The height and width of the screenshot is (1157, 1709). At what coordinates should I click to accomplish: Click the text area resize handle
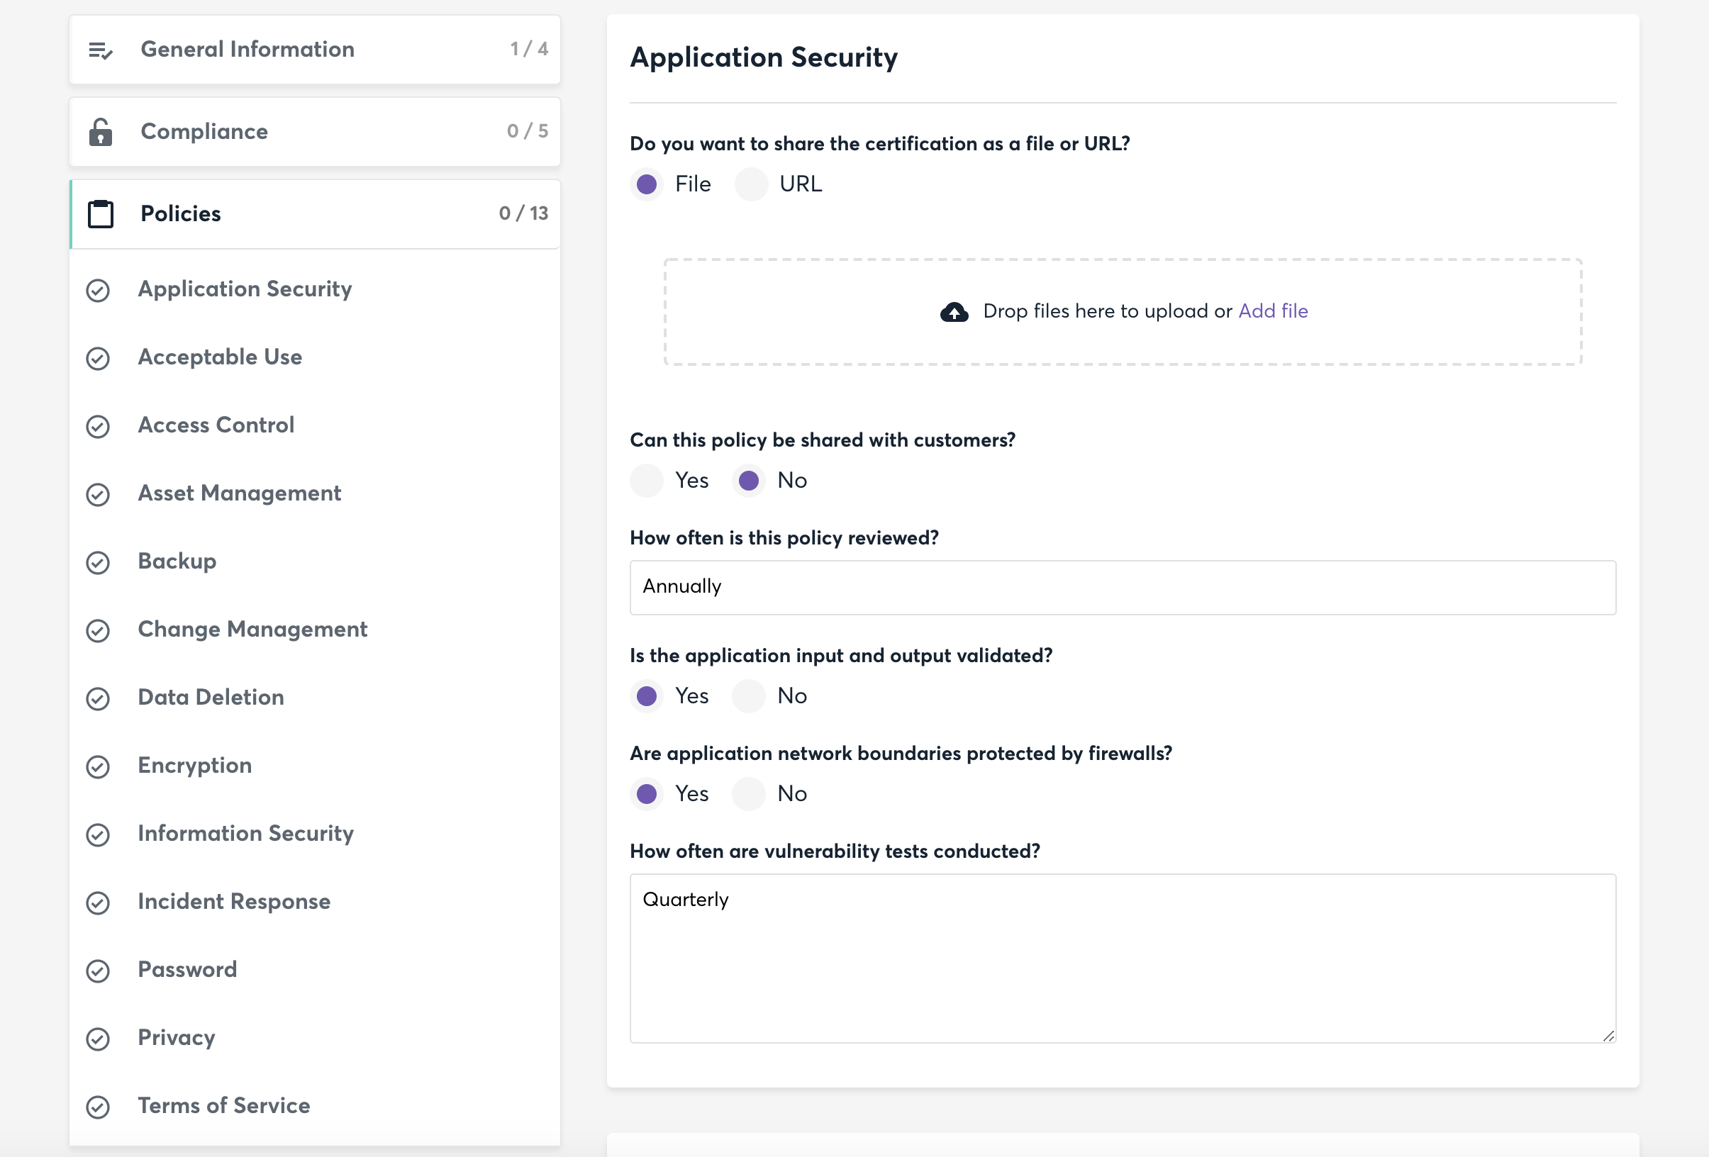click(1608, 1035)
